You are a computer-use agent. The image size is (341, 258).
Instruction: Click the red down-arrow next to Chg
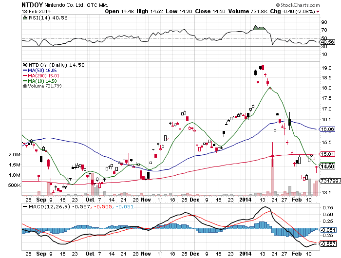click(x=318, y=12)
